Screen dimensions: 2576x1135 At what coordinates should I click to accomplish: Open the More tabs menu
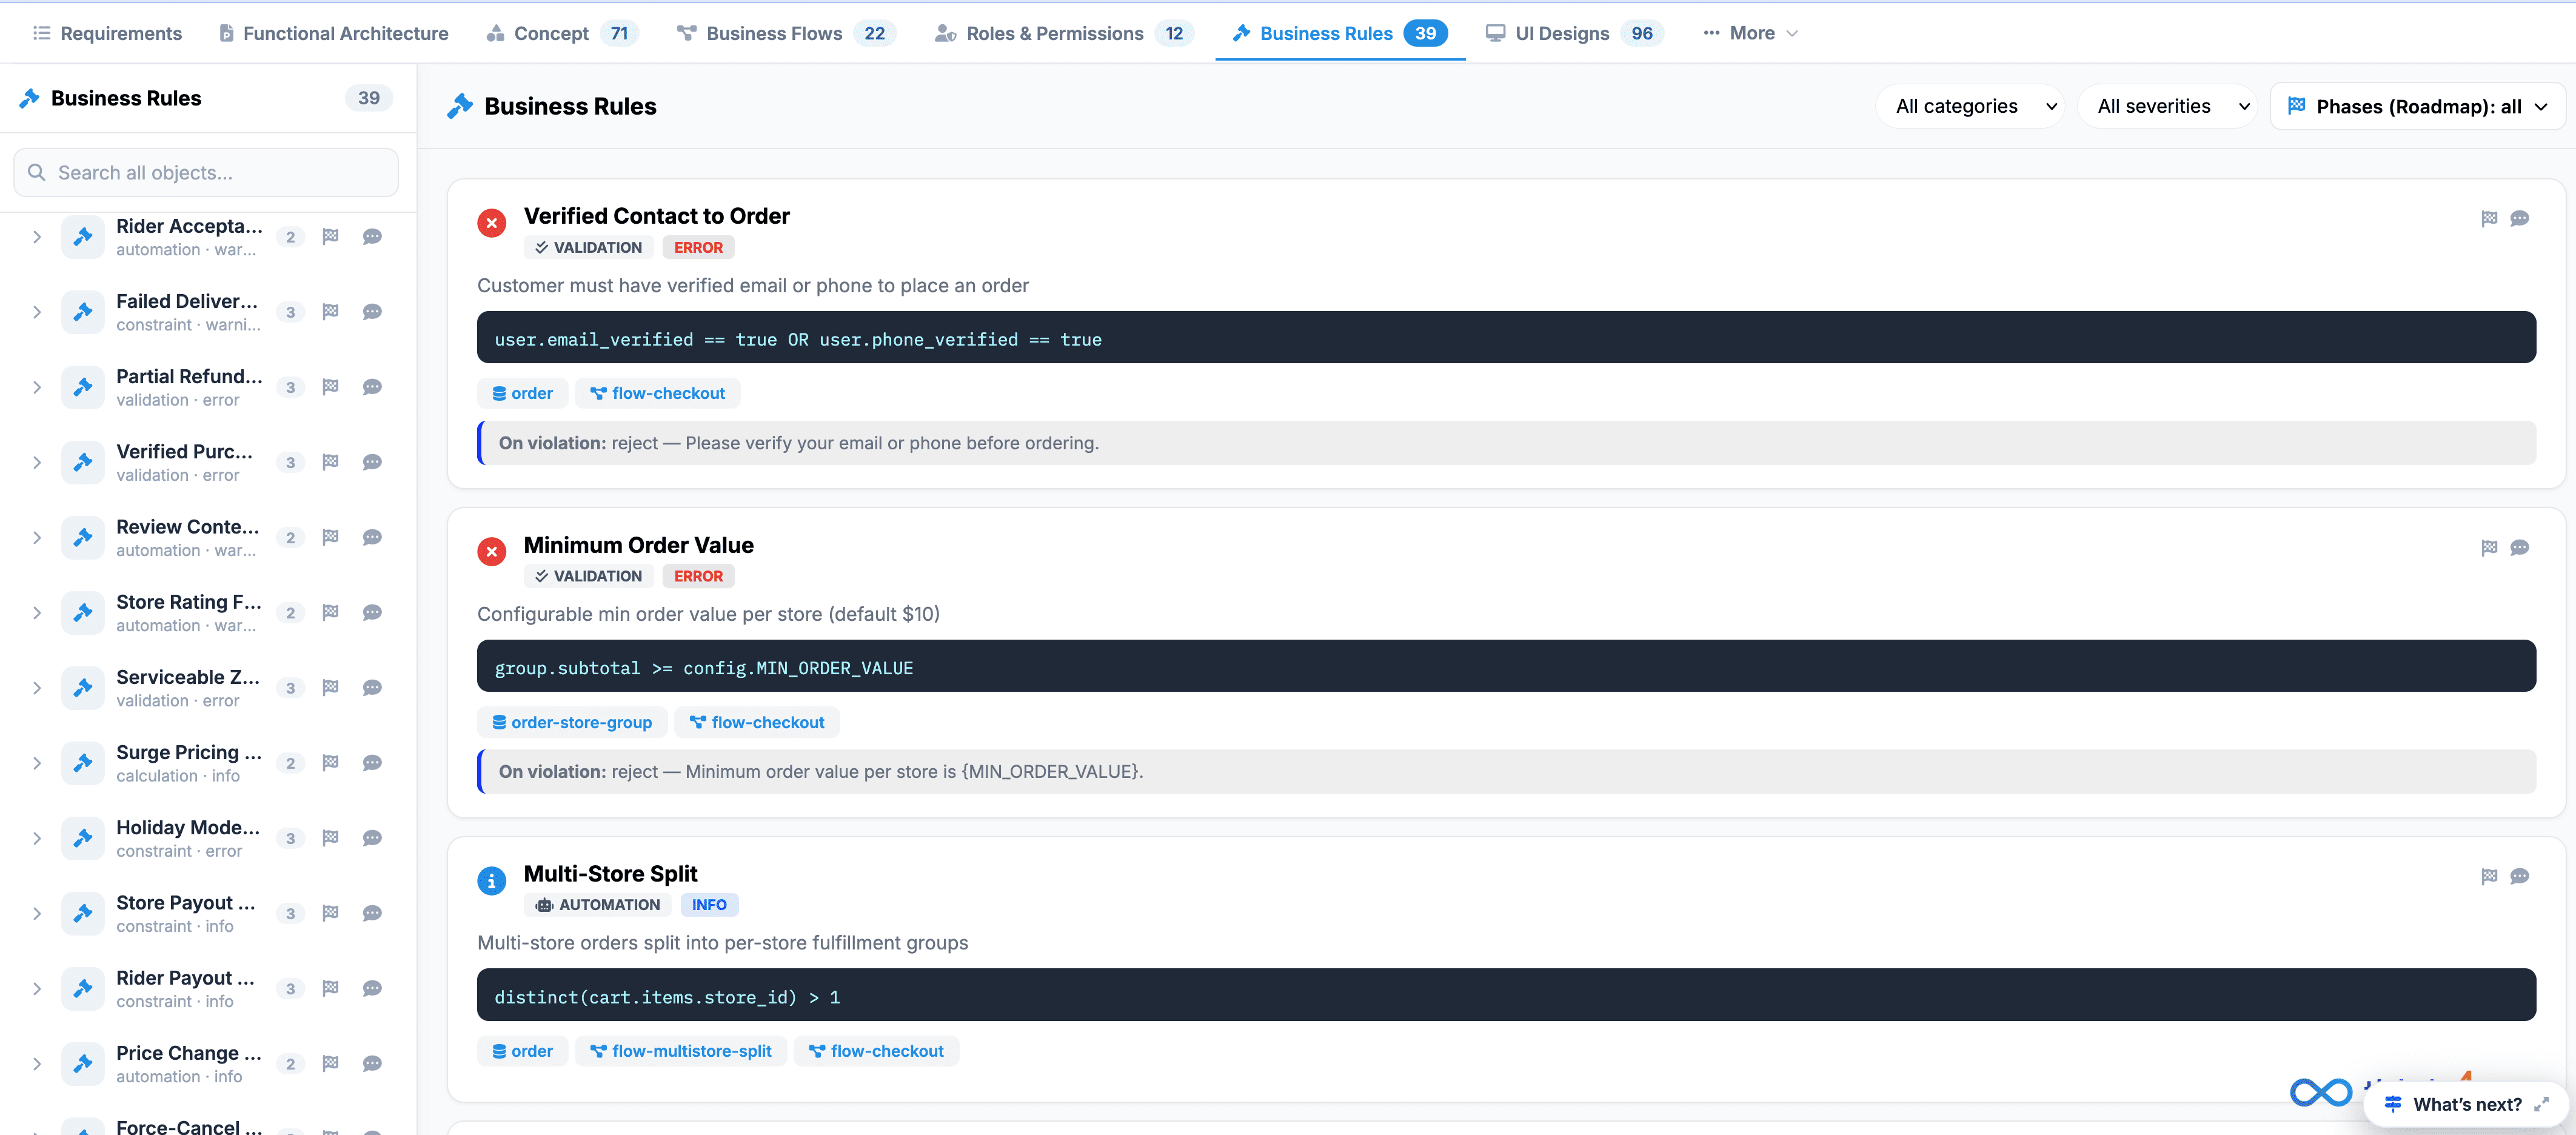click(x=1750, y=33)
